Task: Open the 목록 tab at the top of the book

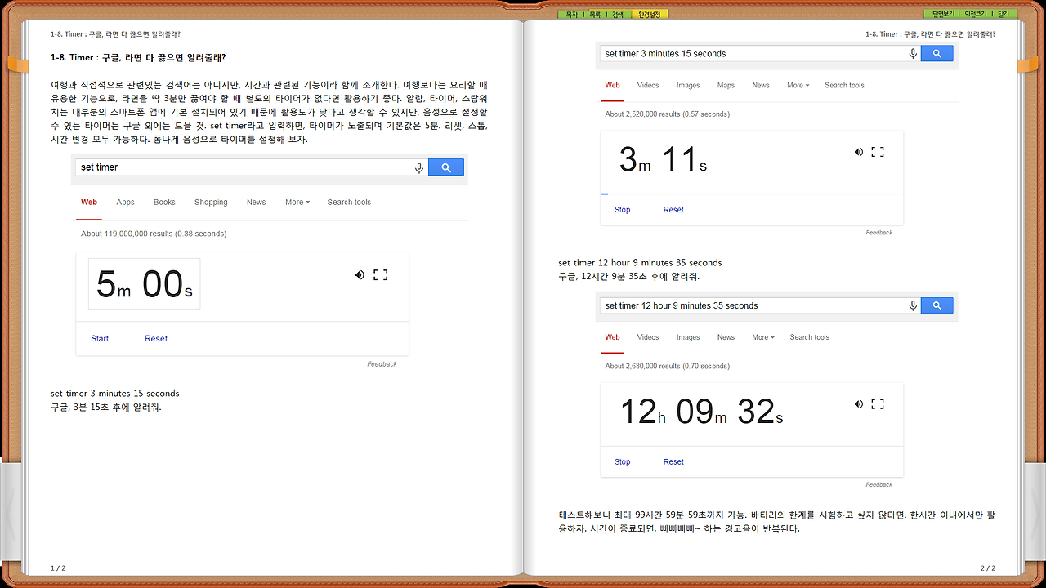Action: pyautogui.click(x=594, y=14)
